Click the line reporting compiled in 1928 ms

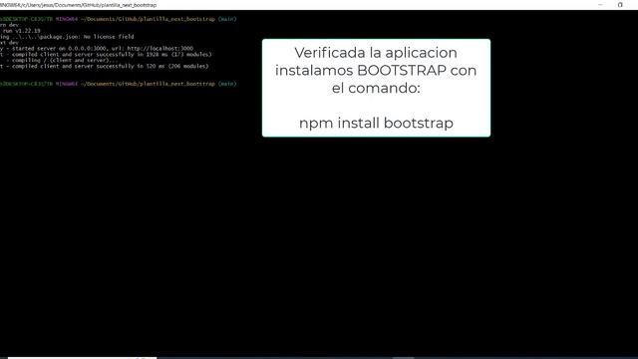click(106, 54)
